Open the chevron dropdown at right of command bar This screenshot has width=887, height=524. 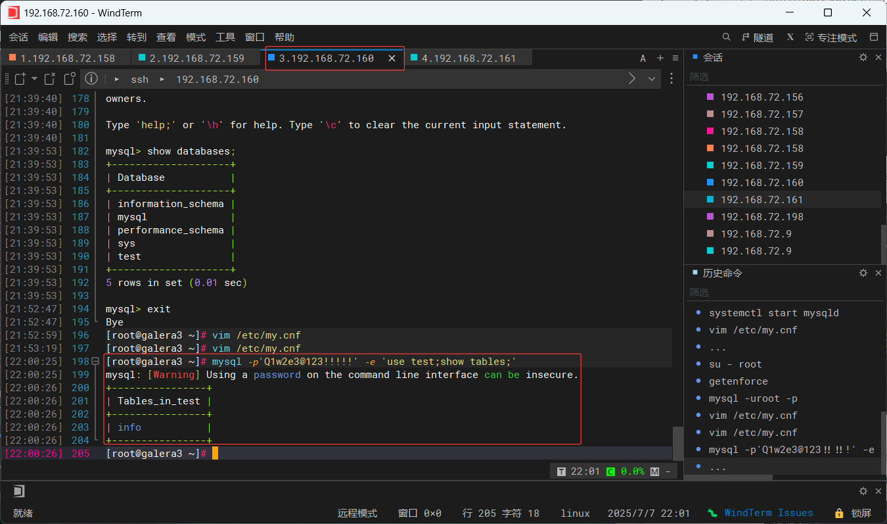tap(651, 78)
